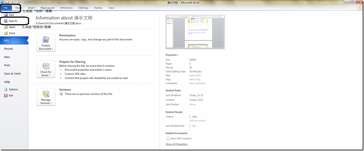364x151 pixels.
Task: Click the Information about 演示文档 heading
Action: point(64,18)
